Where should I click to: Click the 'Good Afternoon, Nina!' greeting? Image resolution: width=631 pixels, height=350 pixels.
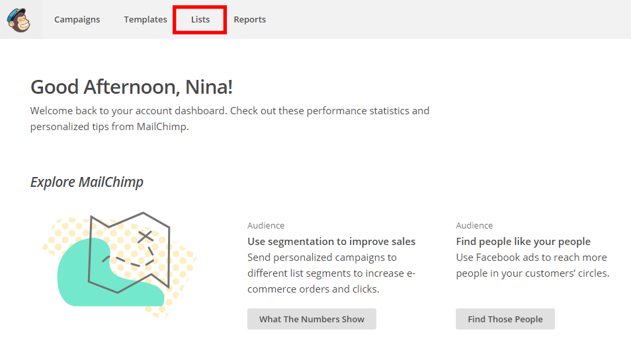[x=132, y=87]
